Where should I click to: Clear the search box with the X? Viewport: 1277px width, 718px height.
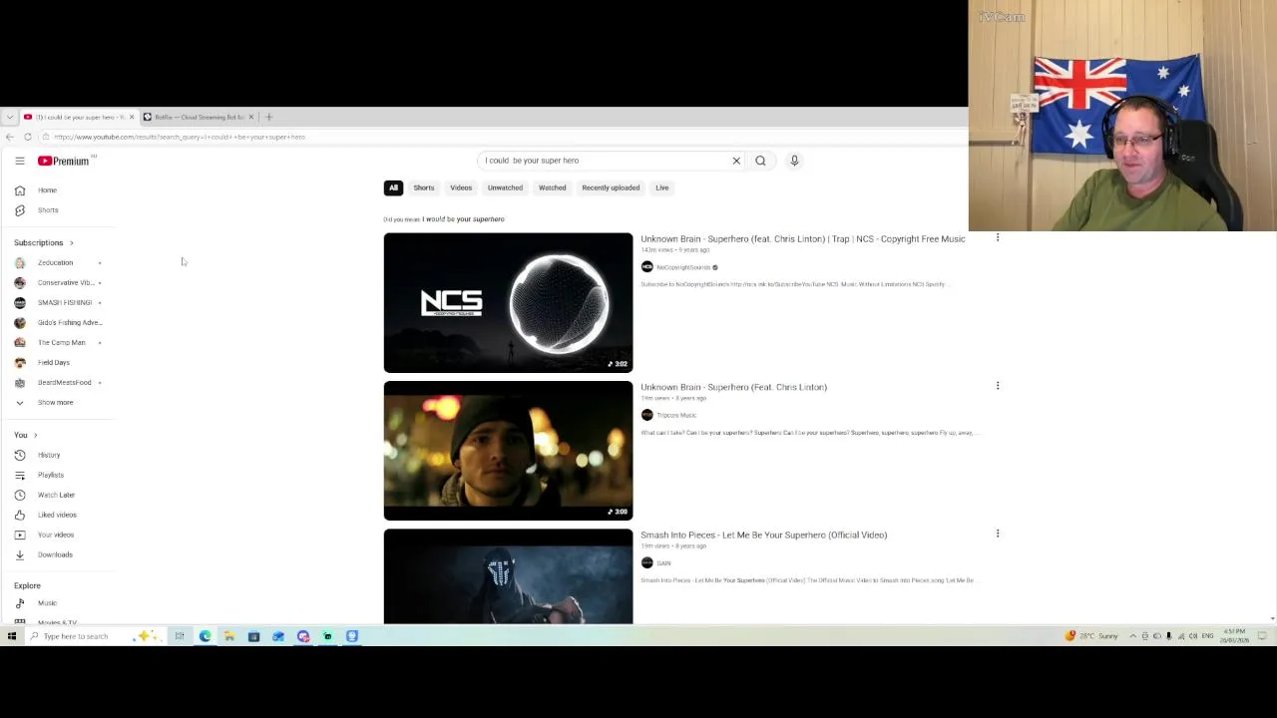point(736,161)
